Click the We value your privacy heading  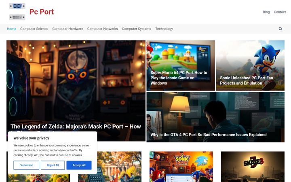point(31,138)
